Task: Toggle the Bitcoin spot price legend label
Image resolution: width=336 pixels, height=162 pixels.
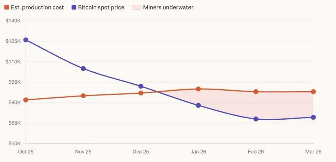Action: point(101,8)
